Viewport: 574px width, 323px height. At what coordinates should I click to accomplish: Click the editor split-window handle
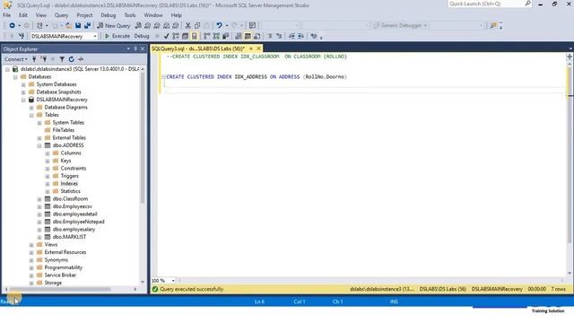pos(570,57)
